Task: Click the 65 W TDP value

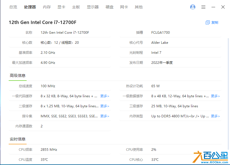Action: 155,86
